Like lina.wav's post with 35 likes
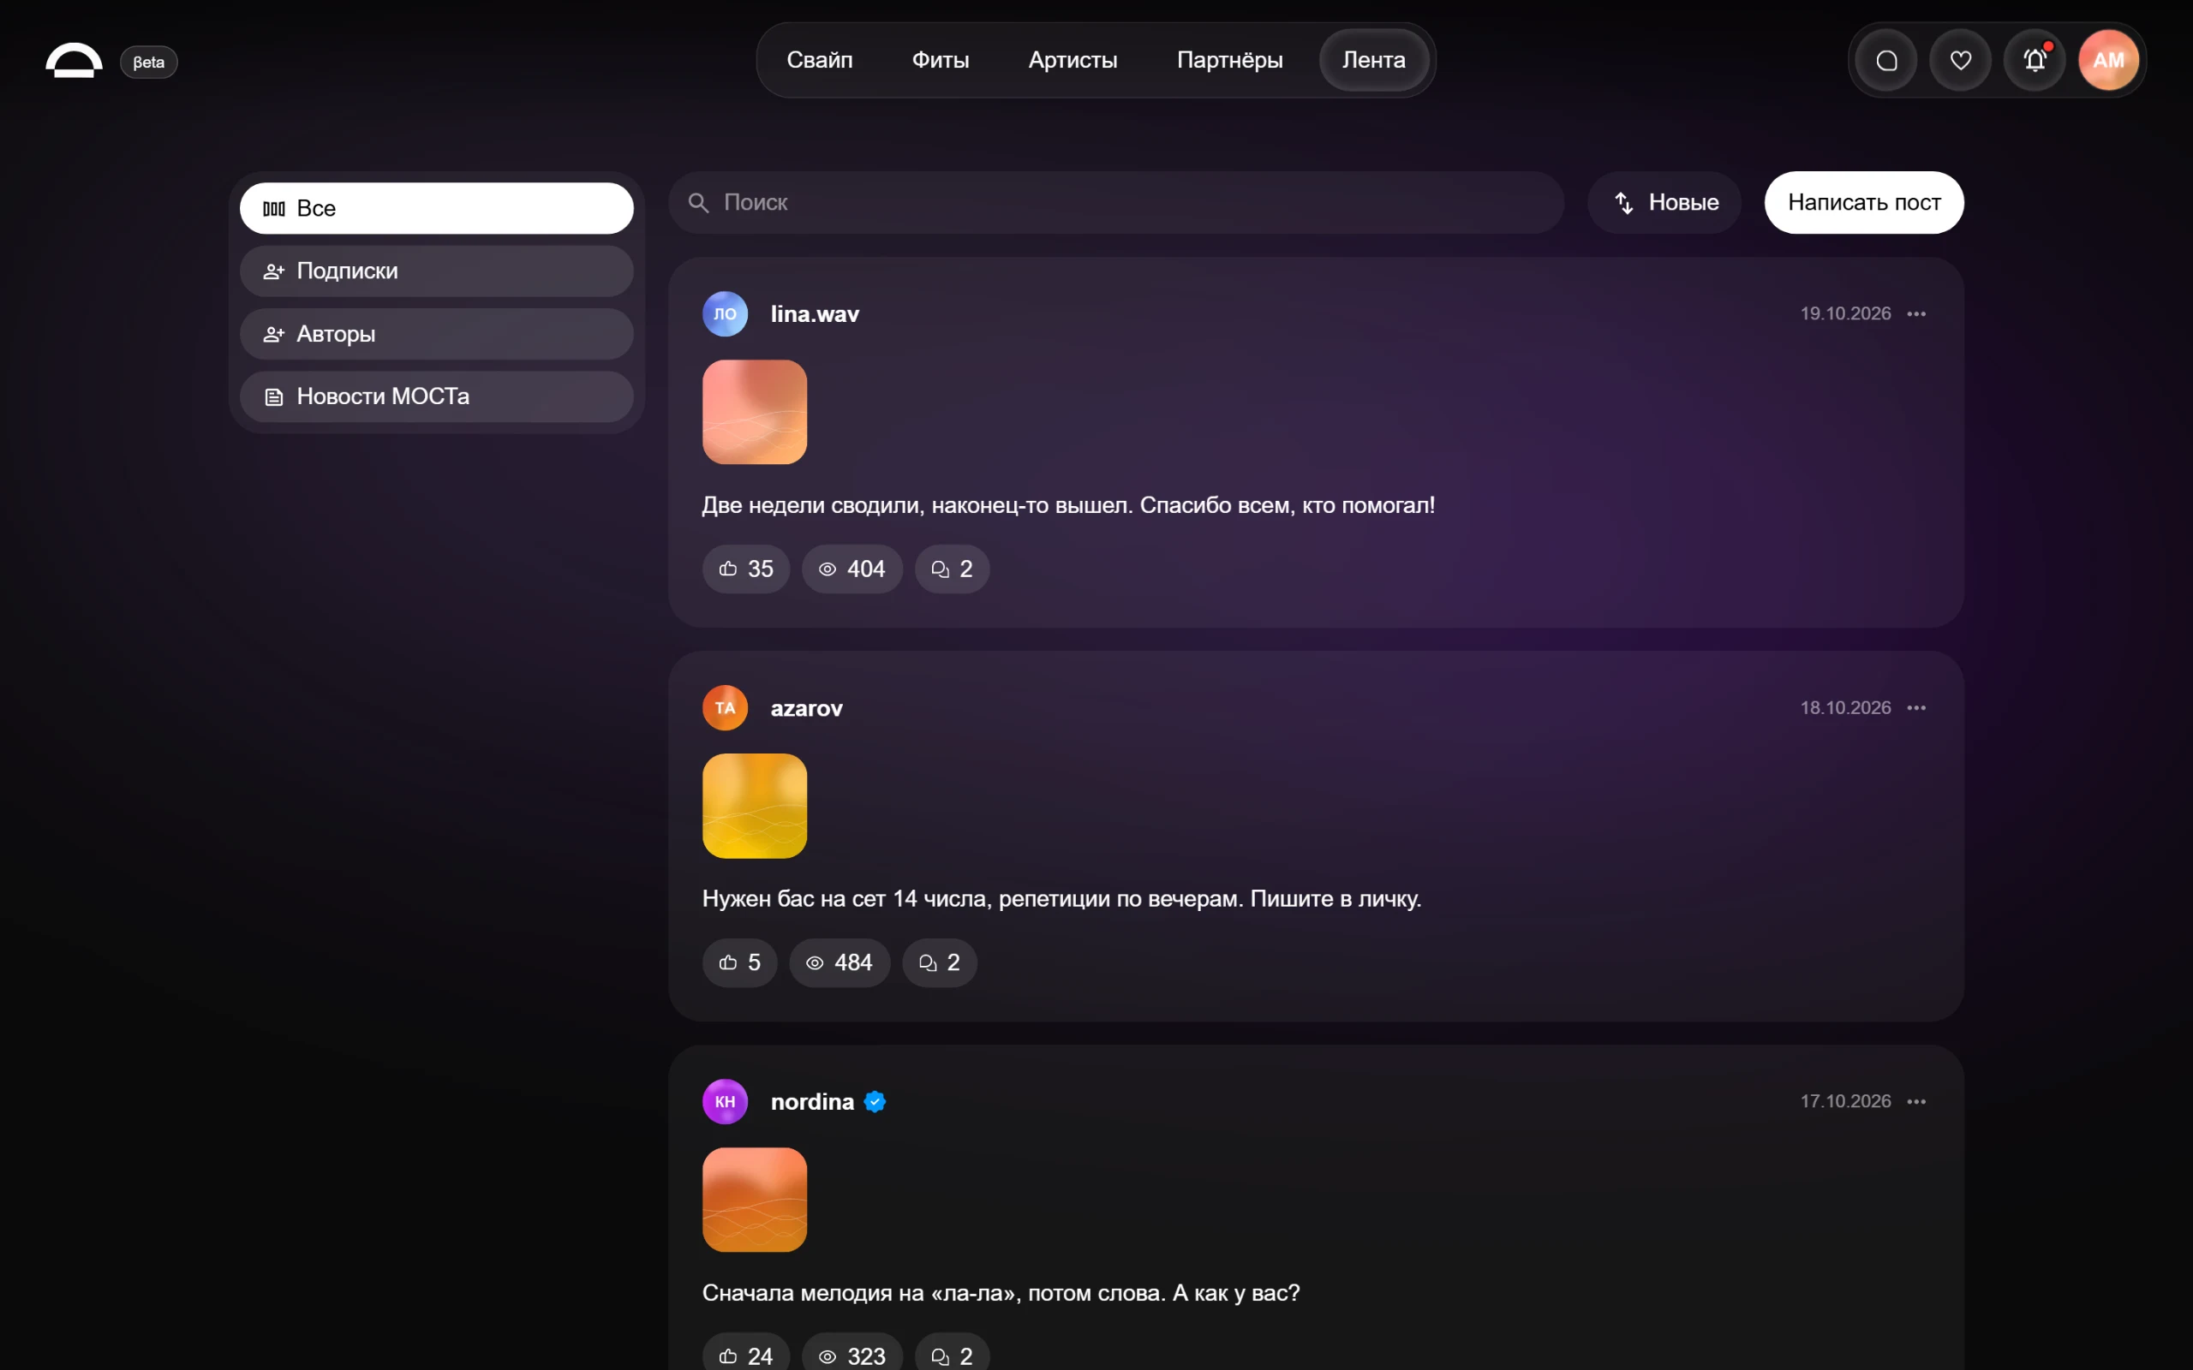Image resolution: width=2193 pixels, height=1370 pixels. click(x=746, y=569)
